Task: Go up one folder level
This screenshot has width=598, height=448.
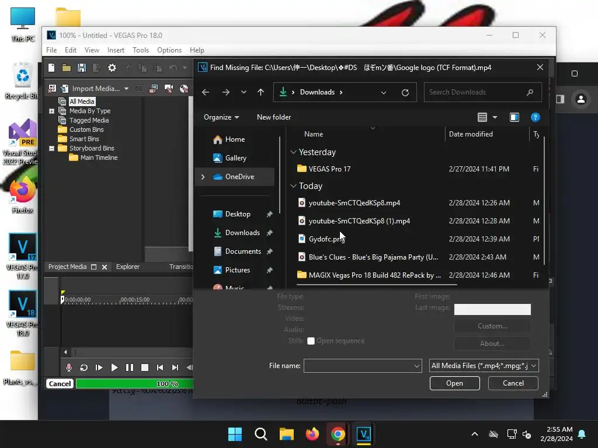Action: tap(260, 92)
